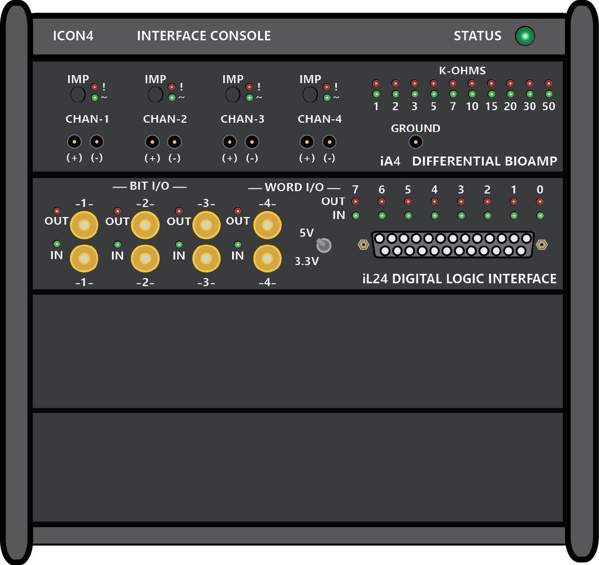
Task: Click WORD I/O IN LED for bit 1
Action: [514, 215]
